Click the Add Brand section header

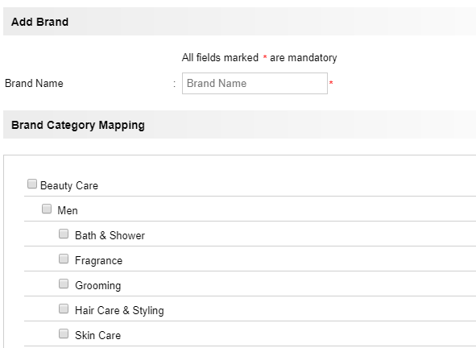tap(39, 22)
